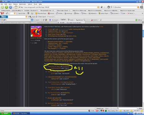This screenshot has height=115, width=144.
Task: Click the Start button on the taskbar
Action: [x=5, y=113]
